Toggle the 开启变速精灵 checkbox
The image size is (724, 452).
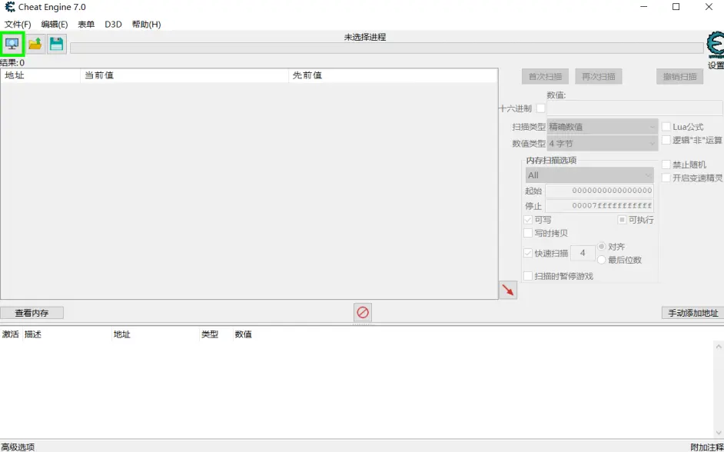(x=666, y=178)
